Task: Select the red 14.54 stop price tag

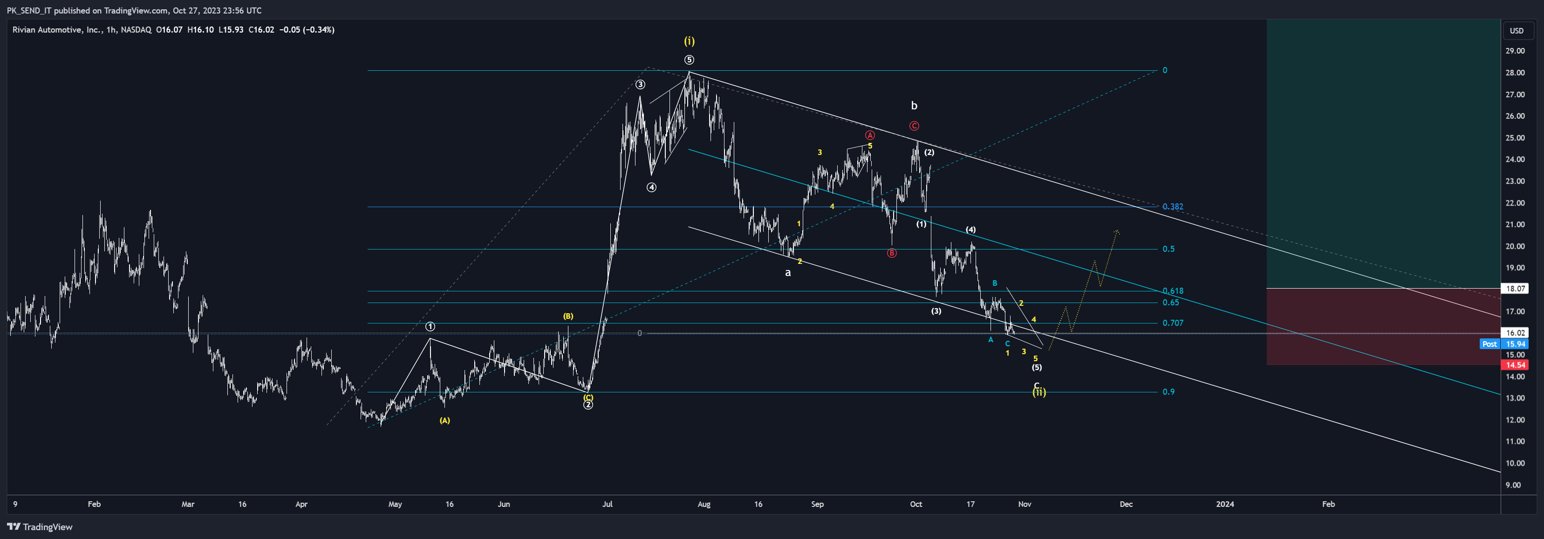Action: click(x=1515, y=365)
